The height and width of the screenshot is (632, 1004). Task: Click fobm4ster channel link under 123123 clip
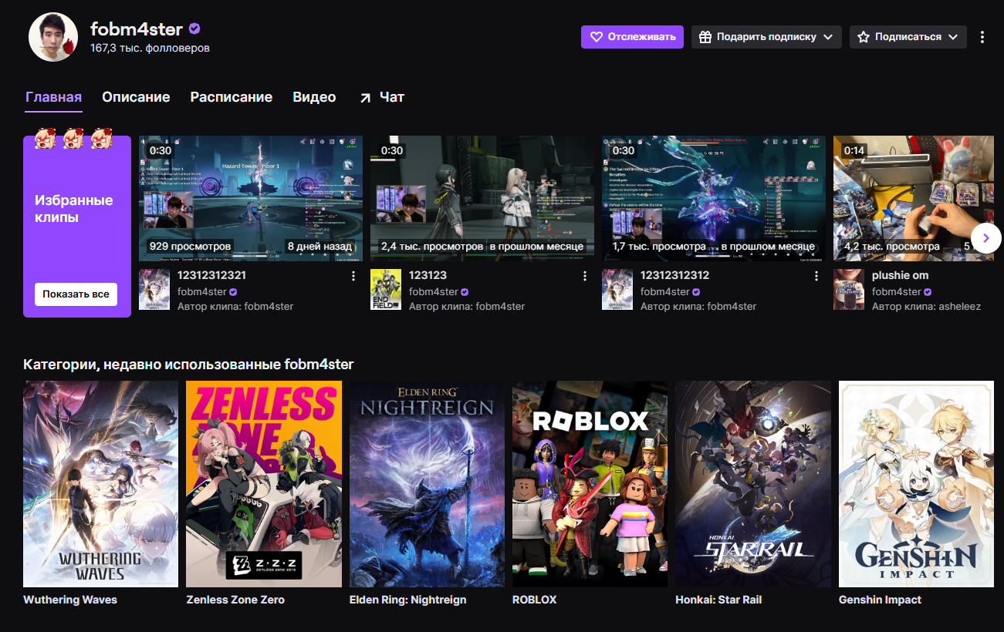[433, 291]
